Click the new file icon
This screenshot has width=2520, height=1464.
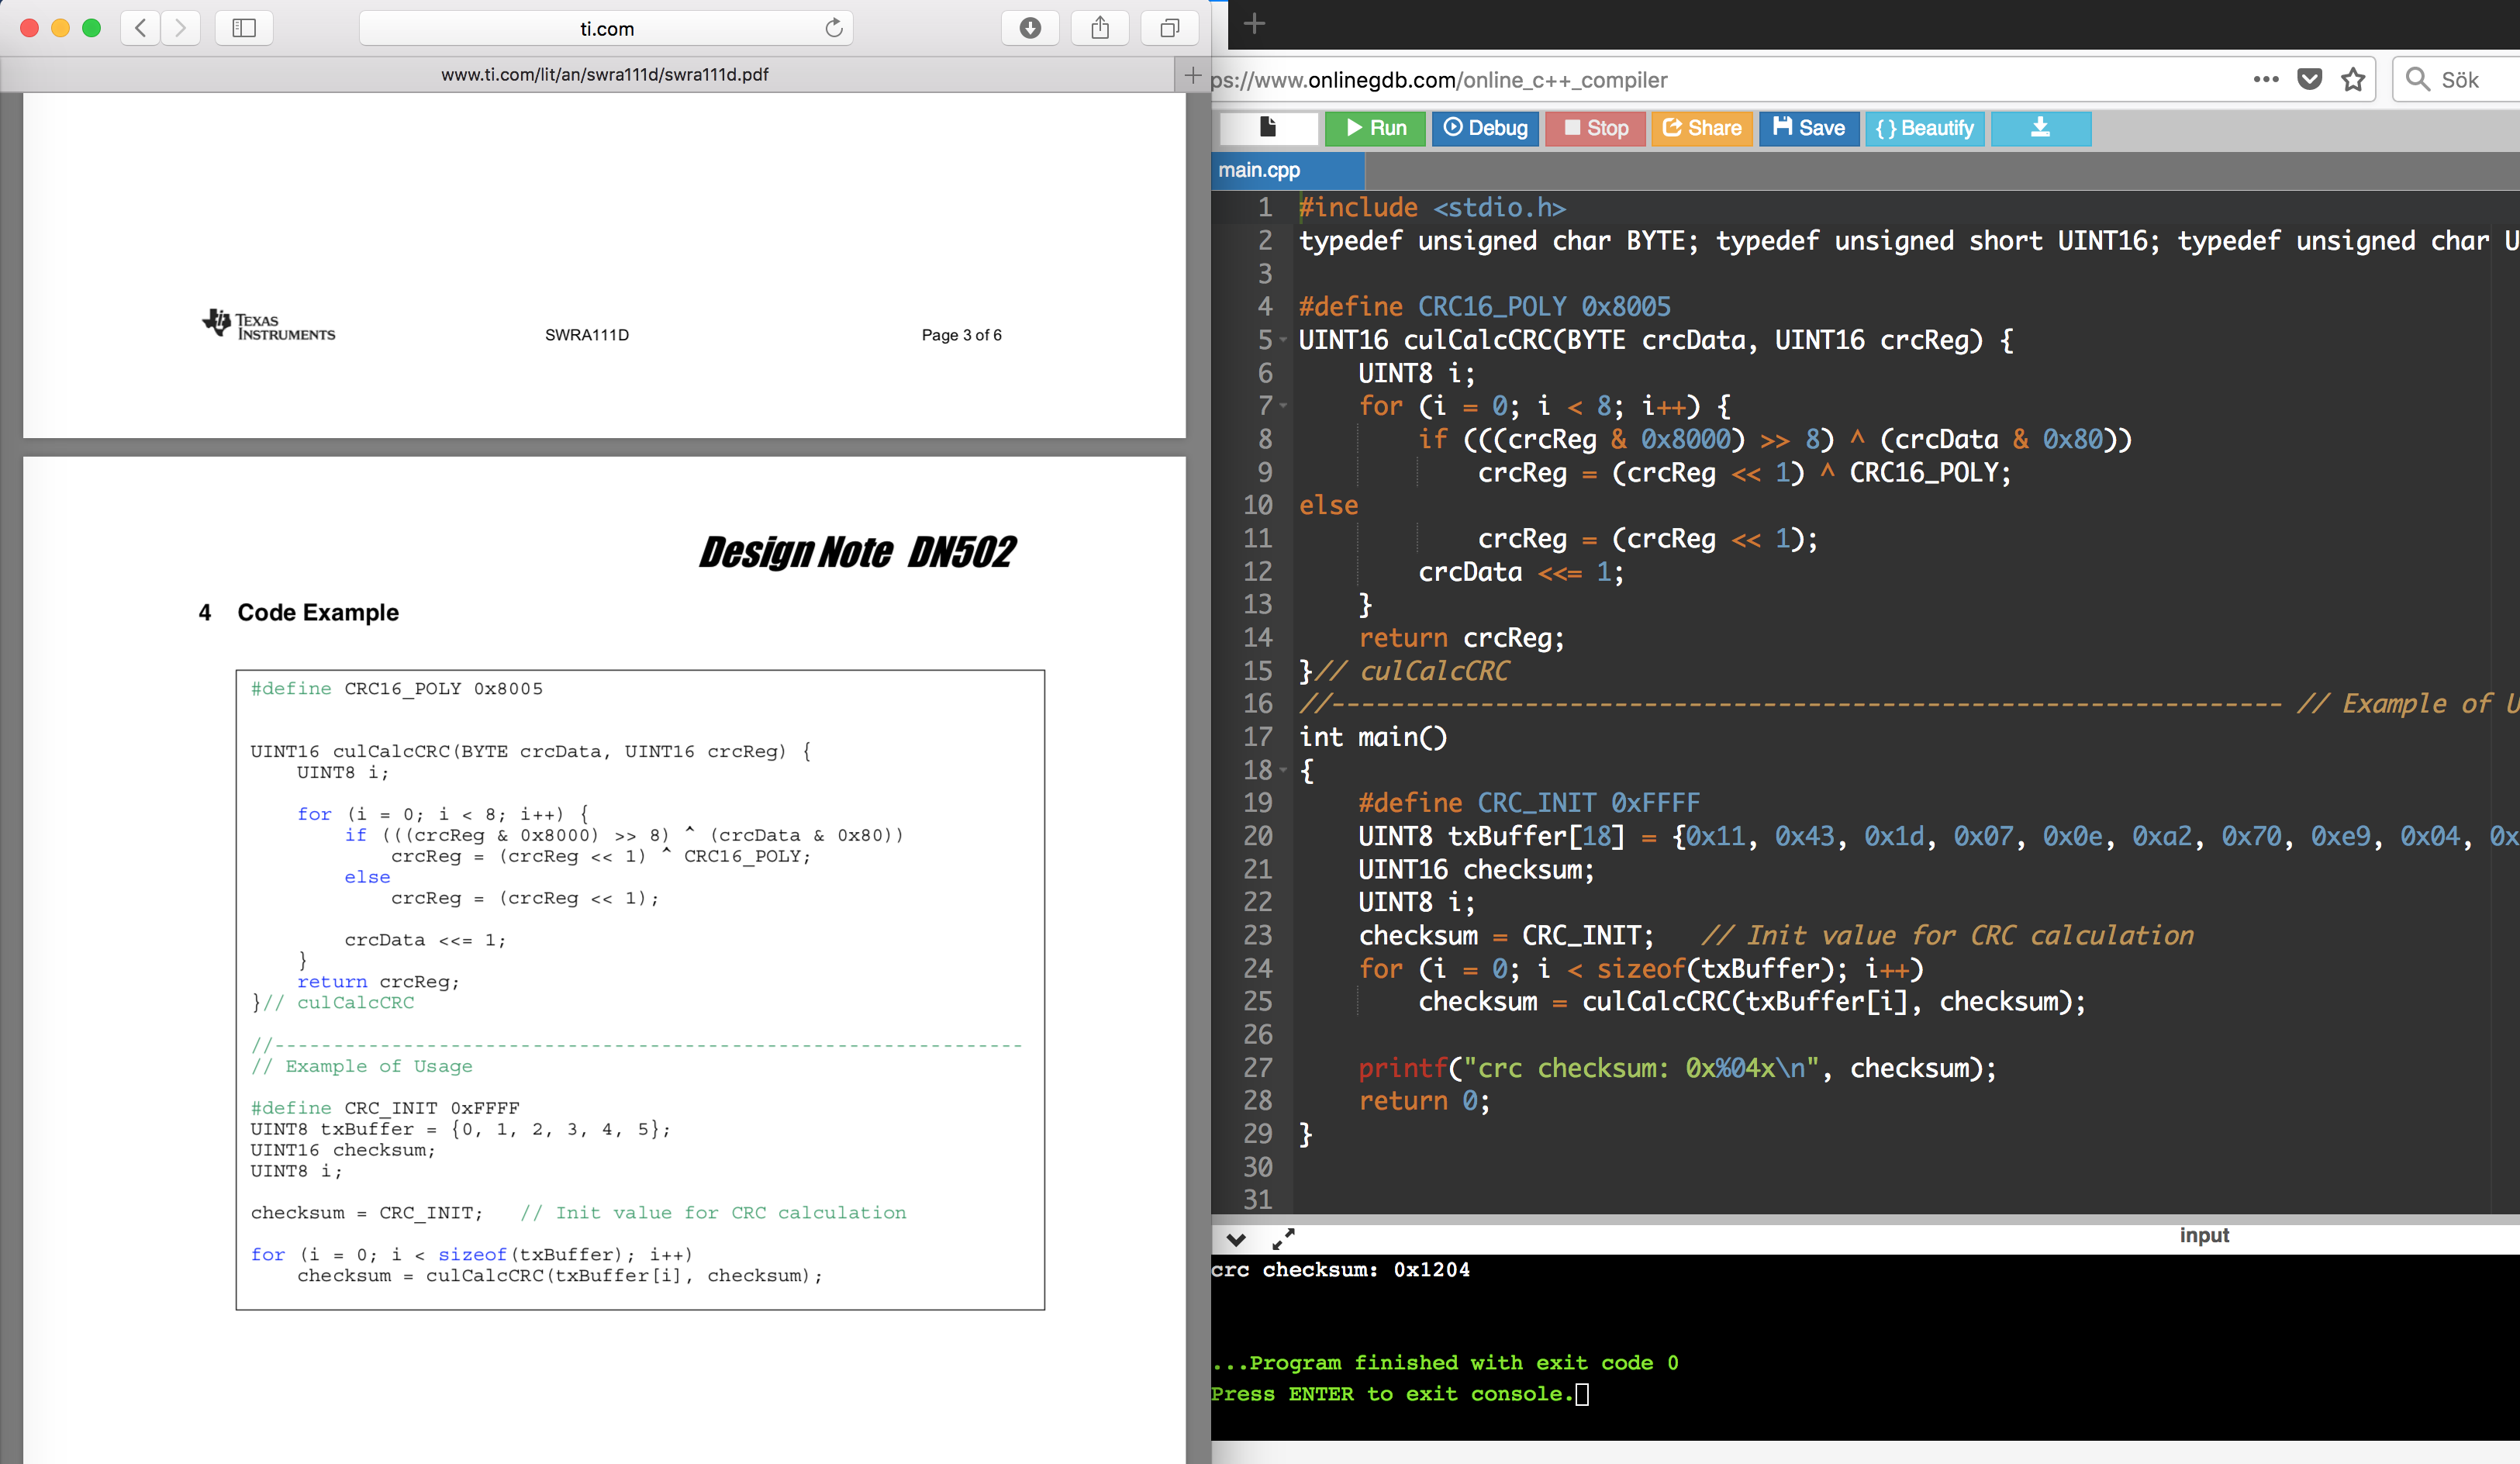tap(1268, 128)
